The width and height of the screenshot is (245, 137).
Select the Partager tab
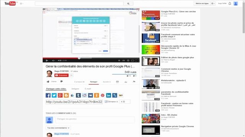[x=93, y=82]
